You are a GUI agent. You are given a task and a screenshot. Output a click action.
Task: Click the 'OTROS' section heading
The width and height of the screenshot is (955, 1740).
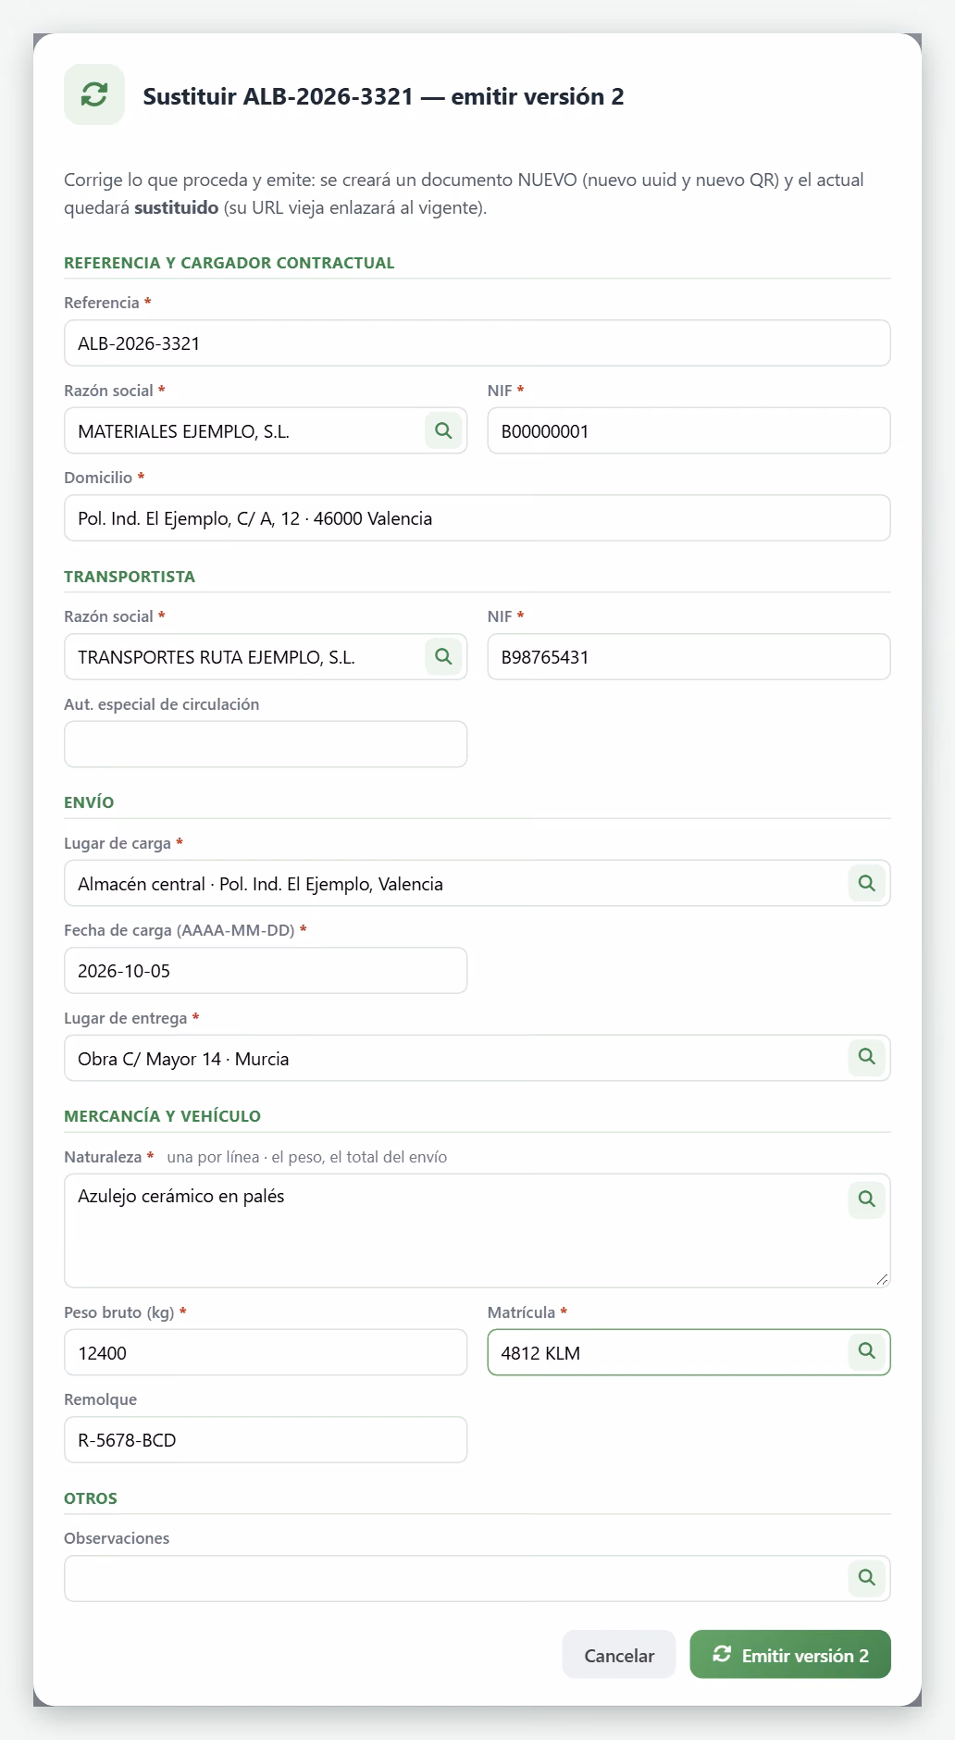(91, 1498)
